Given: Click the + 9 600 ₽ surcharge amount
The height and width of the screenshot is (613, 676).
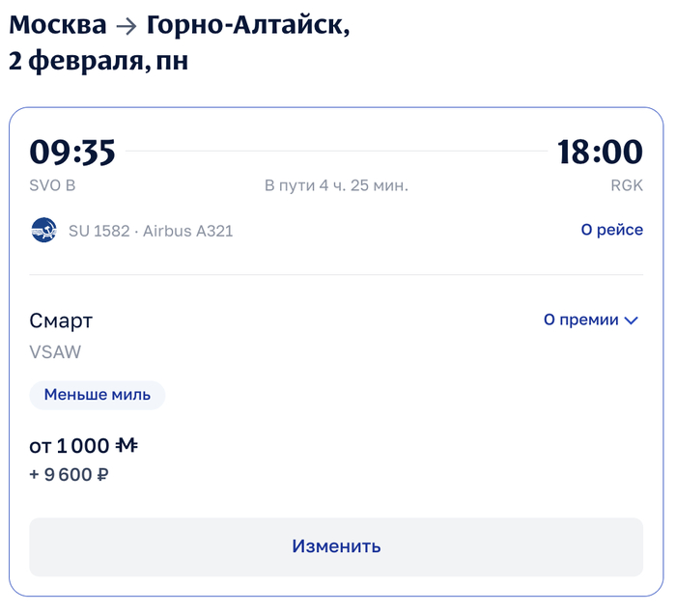Looking at the screenshot, I should [69, 475].
